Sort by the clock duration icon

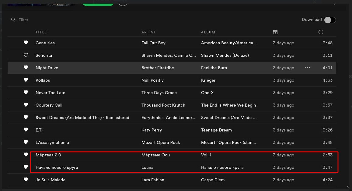[x=321, y=32]
